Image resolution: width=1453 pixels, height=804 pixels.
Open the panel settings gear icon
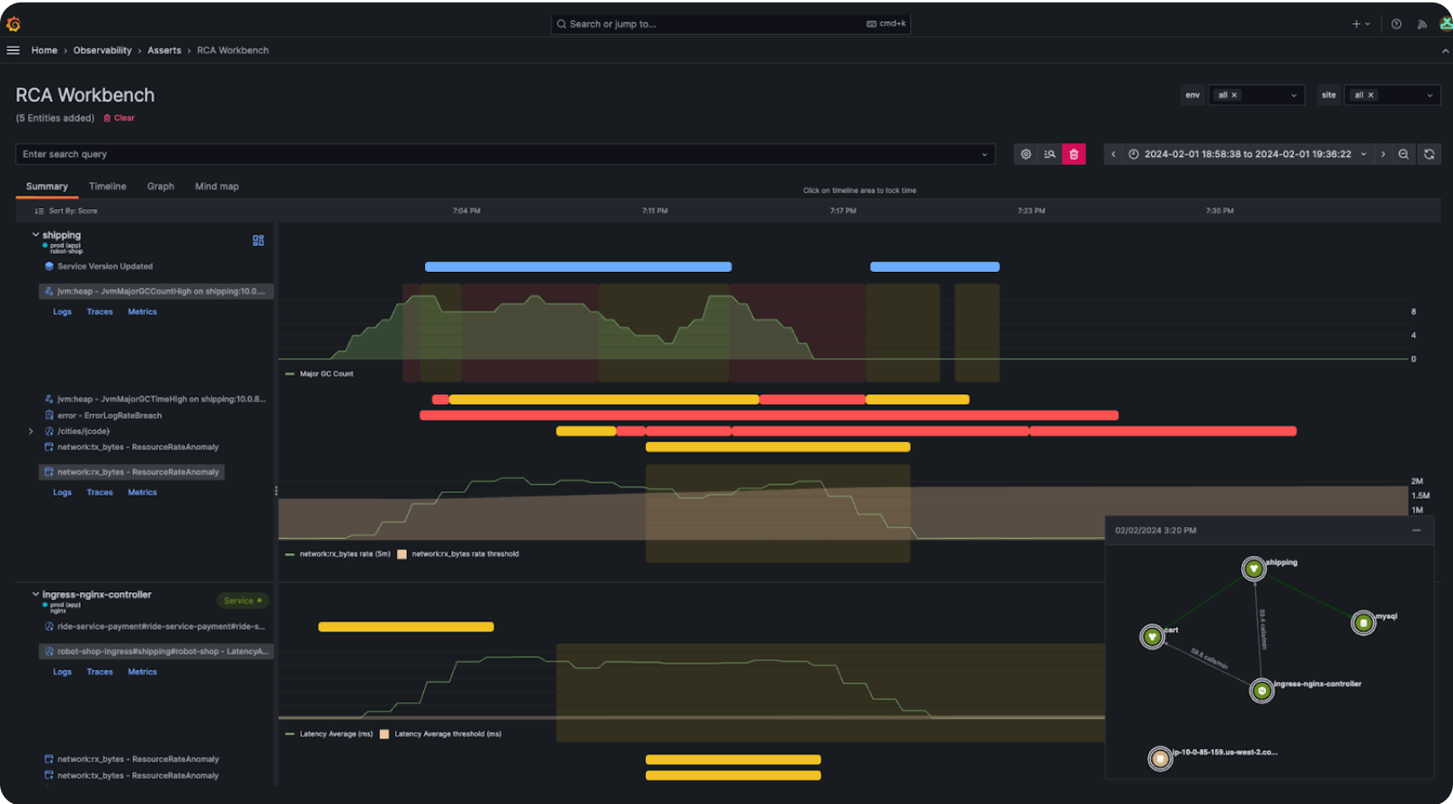[1026, 154]
